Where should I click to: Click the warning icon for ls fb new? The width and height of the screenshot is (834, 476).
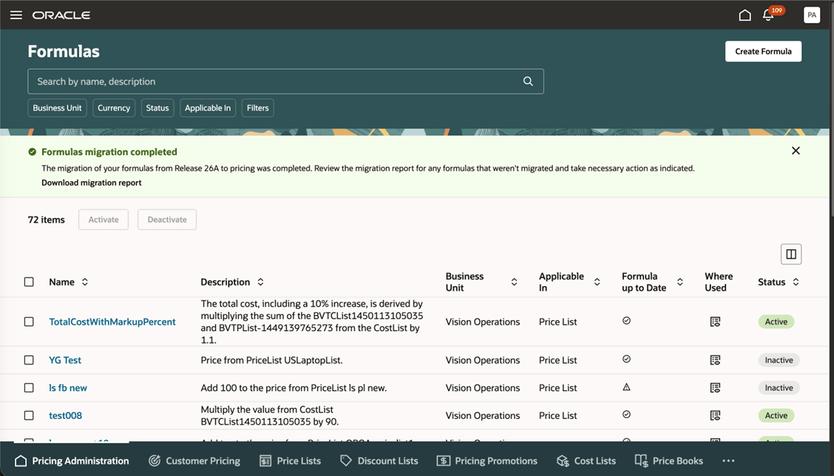tap(626, 387)
